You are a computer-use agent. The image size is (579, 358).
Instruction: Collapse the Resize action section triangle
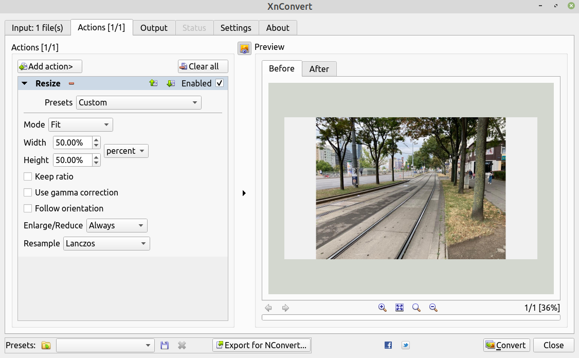[25, 83]
